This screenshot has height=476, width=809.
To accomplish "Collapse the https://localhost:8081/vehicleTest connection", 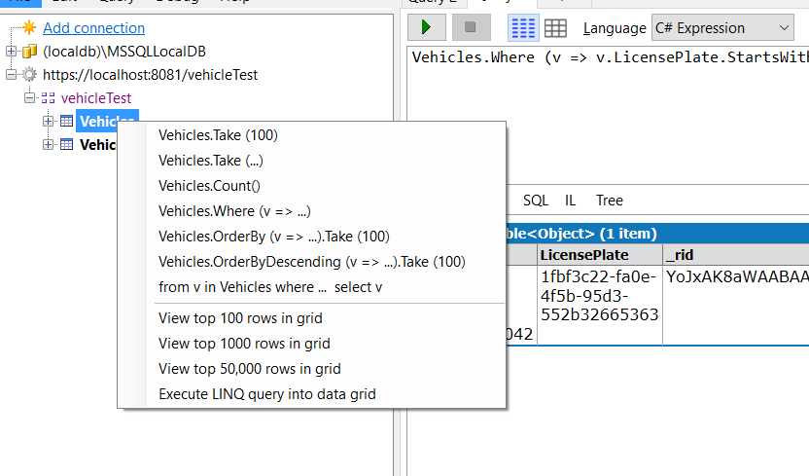I will click(11, 74).
